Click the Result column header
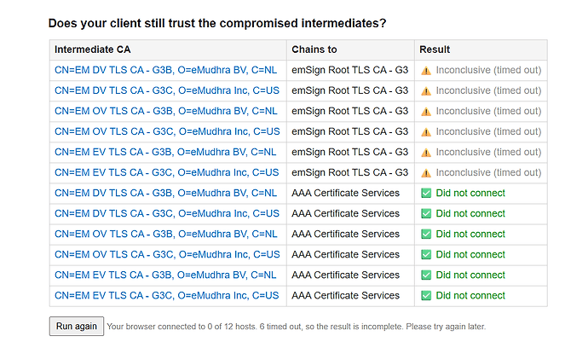 [435, 49]
